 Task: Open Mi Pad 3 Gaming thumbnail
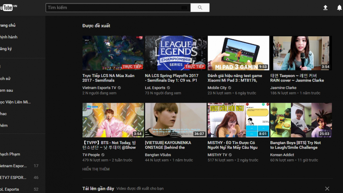(x=238, y=53)
